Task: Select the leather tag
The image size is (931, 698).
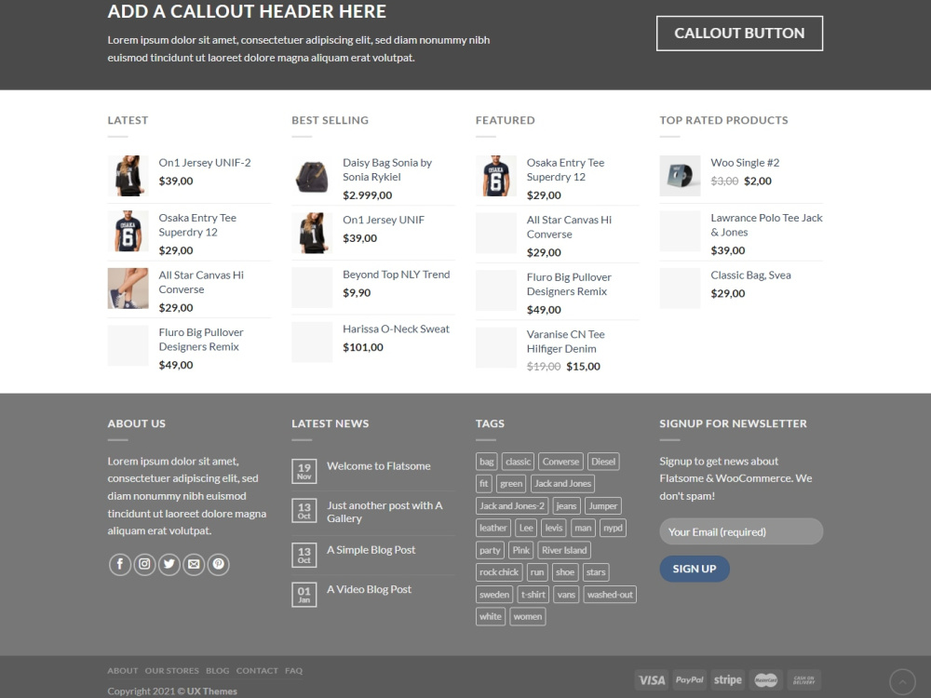Action: (492, 529)
